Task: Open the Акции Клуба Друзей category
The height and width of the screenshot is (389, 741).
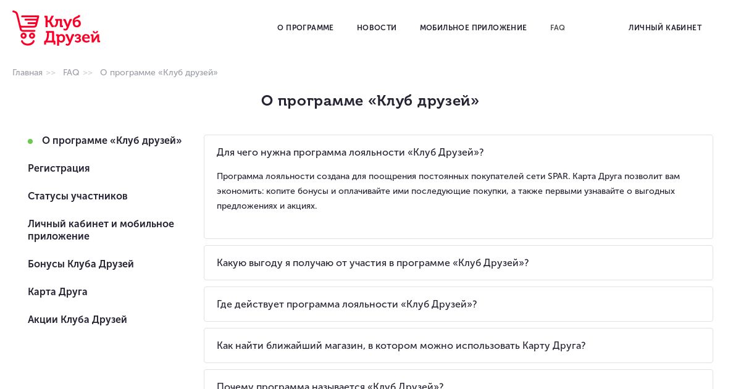Action: tap(77, 319)
